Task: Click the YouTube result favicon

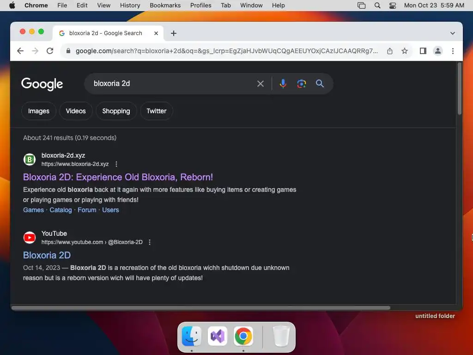Action: (x=30, y=238)
